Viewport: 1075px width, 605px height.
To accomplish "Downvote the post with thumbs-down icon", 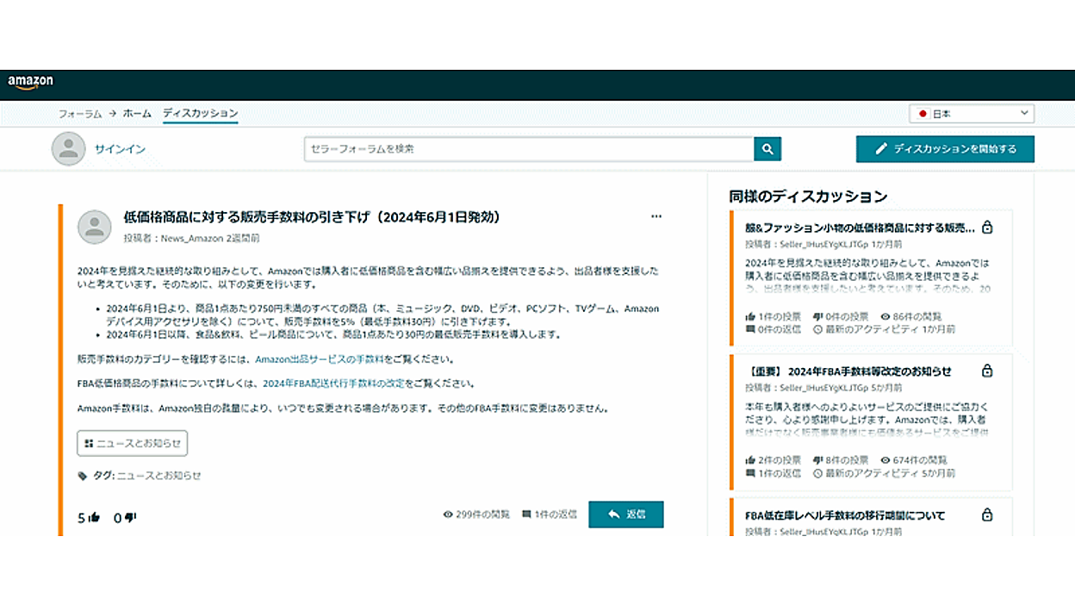I will point(131,518).
